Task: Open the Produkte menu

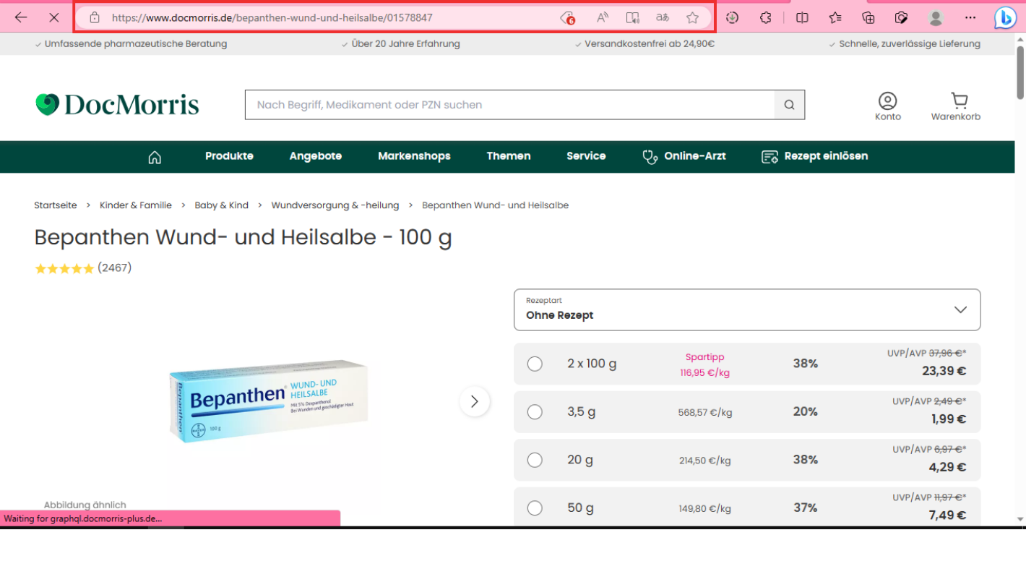Action: pos(229,156)
